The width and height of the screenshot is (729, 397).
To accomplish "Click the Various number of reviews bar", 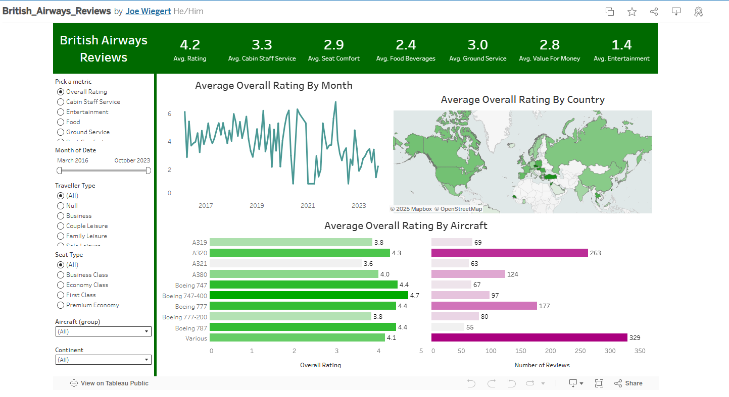I will [529, 337].
